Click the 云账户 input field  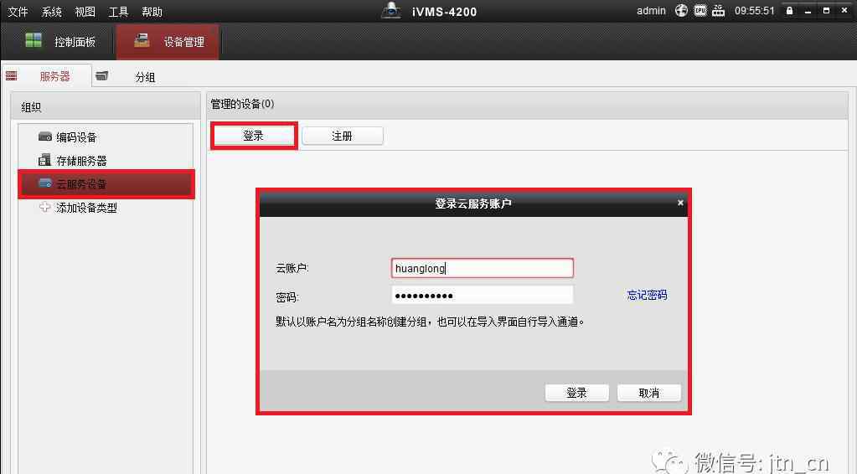(x=482, y=268)
